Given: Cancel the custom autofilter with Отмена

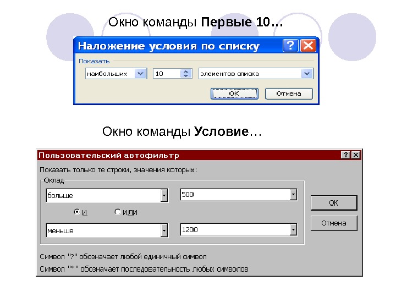Looking at the screenshot, I should 334,223.
